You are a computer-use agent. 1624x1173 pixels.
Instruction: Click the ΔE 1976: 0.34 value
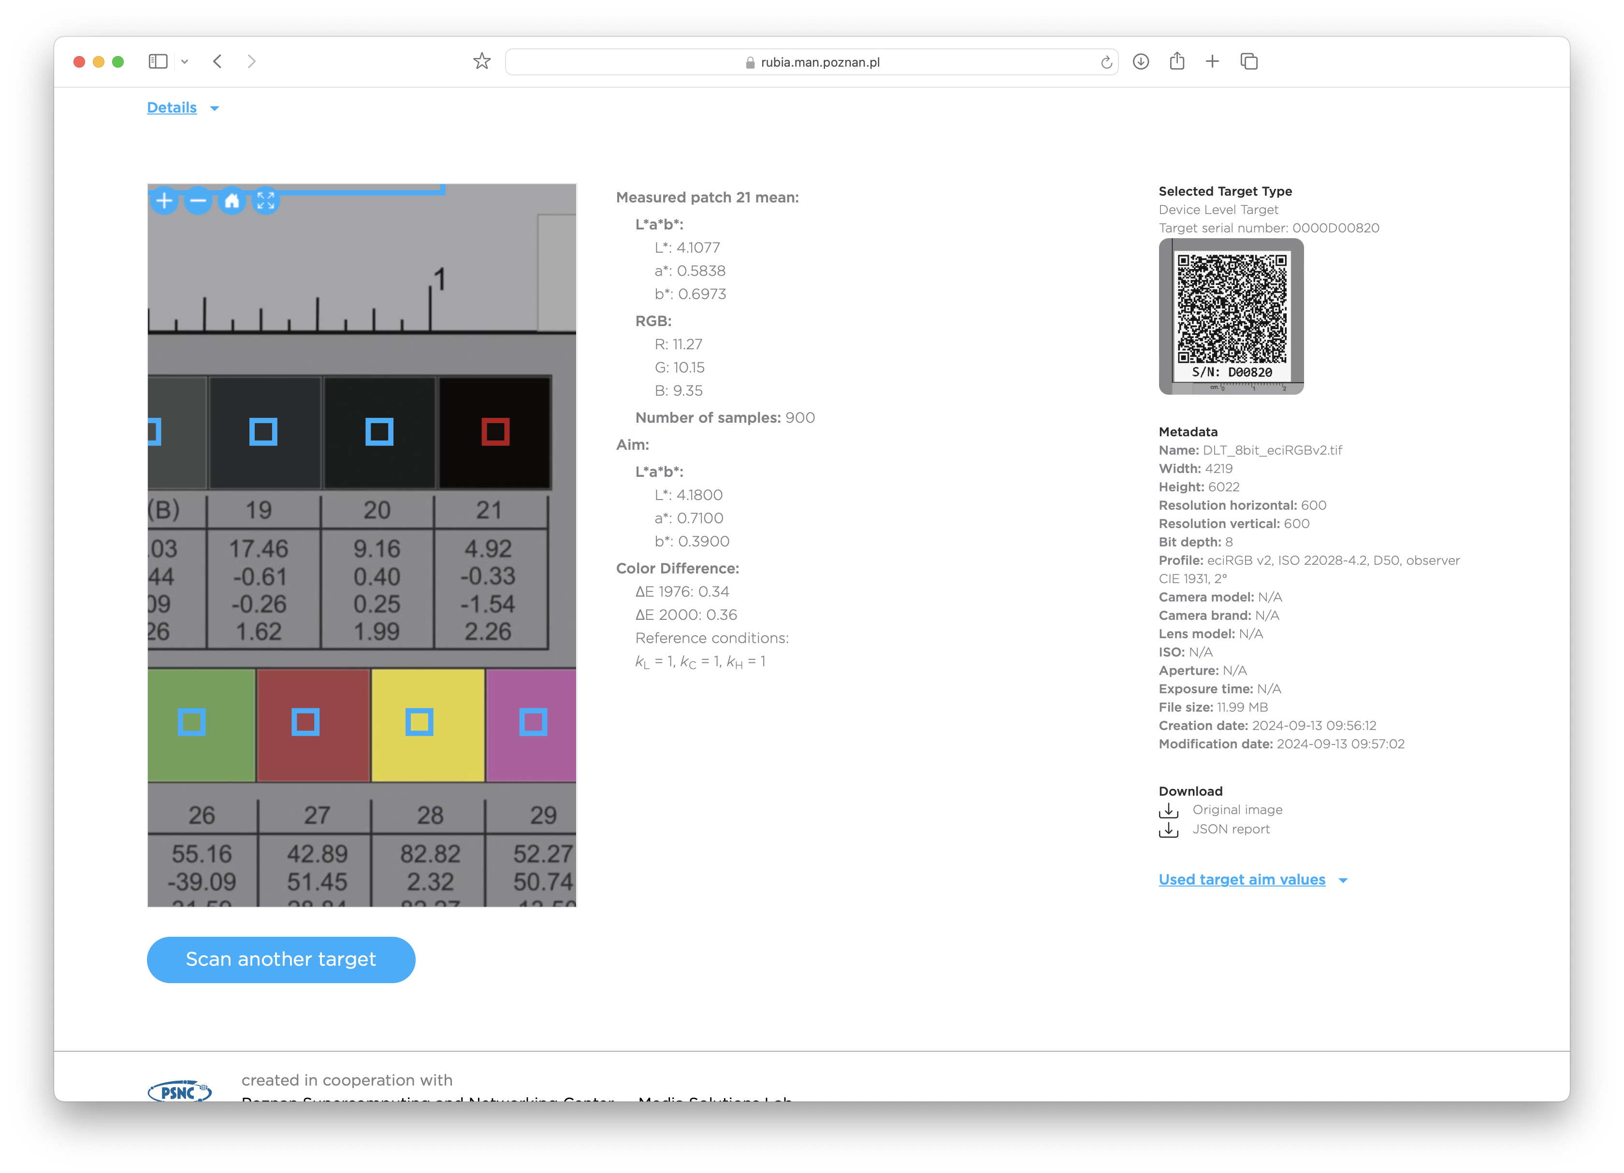pyautogui.click(x=681, y=592)
